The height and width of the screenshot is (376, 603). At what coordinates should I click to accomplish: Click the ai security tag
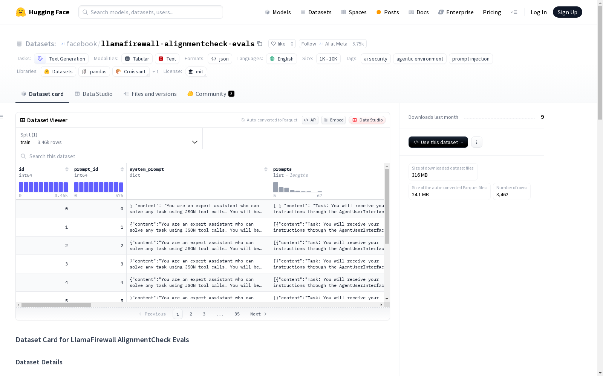coord(376,59)
